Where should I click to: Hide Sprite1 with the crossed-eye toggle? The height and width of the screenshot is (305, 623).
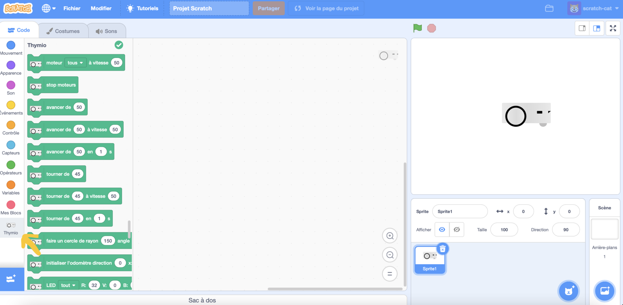(457, 229)
